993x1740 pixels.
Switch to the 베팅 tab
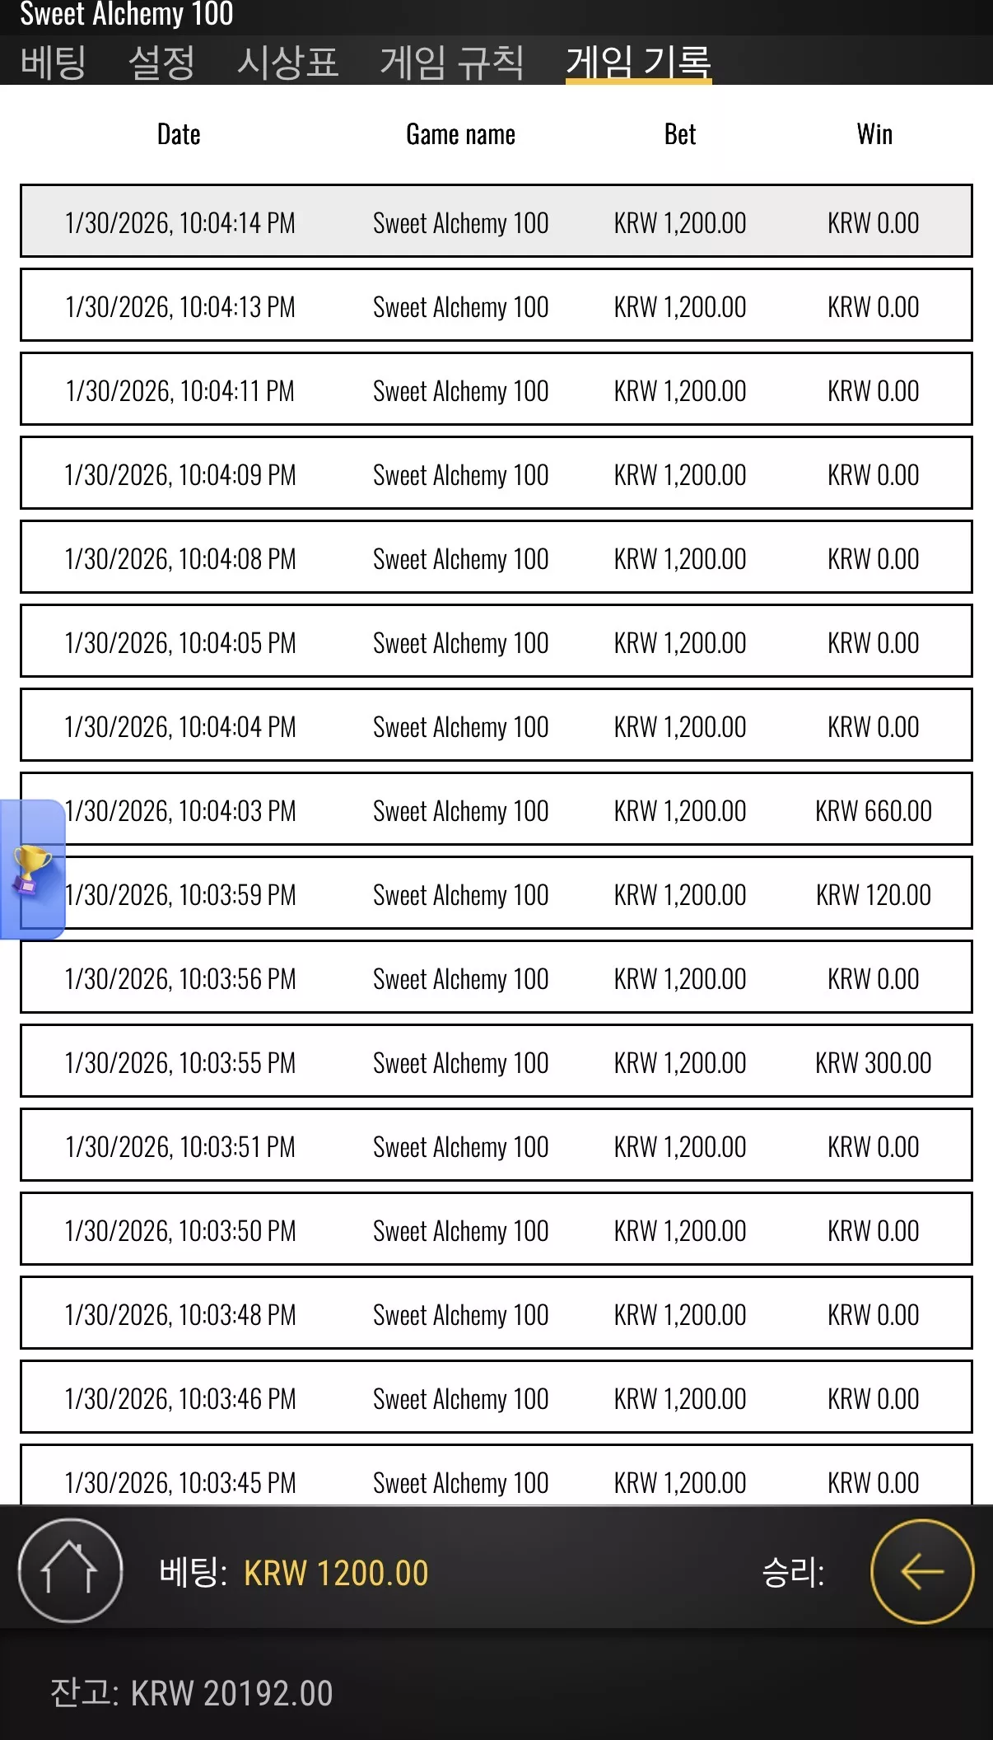point(54,62)
